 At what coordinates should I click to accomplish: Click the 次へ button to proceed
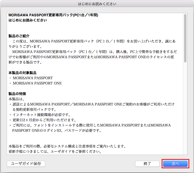pos(175,164)
